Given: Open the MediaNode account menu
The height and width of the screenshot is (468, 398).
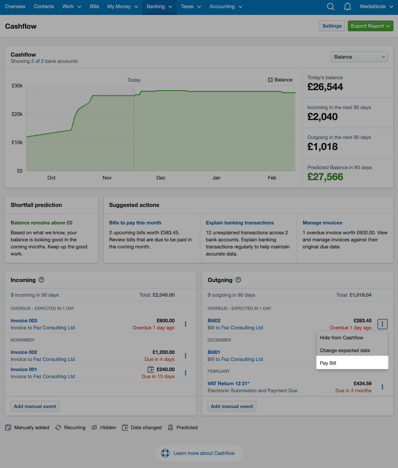Looking at the screenshot, I should click(376, 6).
